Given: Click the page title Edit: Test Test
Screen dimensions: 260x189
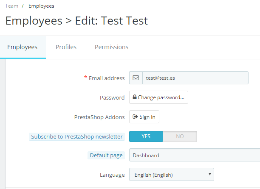Looking at the screenshot, I should pos(111,21).
